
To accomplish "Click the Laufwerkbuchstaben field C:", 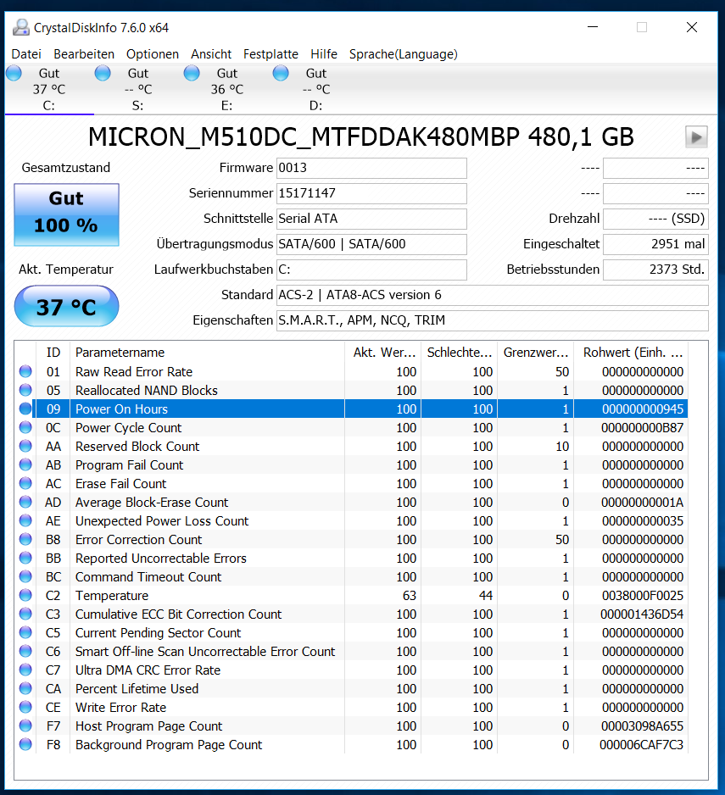I will coord(371,270).
